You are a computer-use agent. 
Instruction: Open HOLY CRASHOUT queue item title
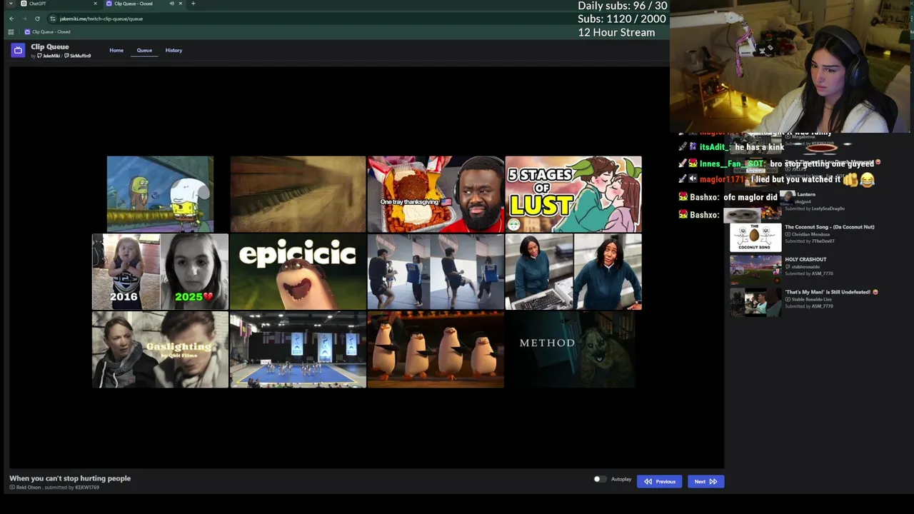805,259
